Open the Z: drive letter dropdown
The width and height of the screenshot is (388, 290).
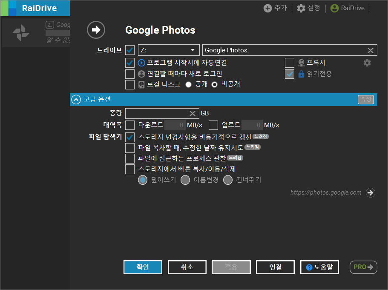coord(169,50)
